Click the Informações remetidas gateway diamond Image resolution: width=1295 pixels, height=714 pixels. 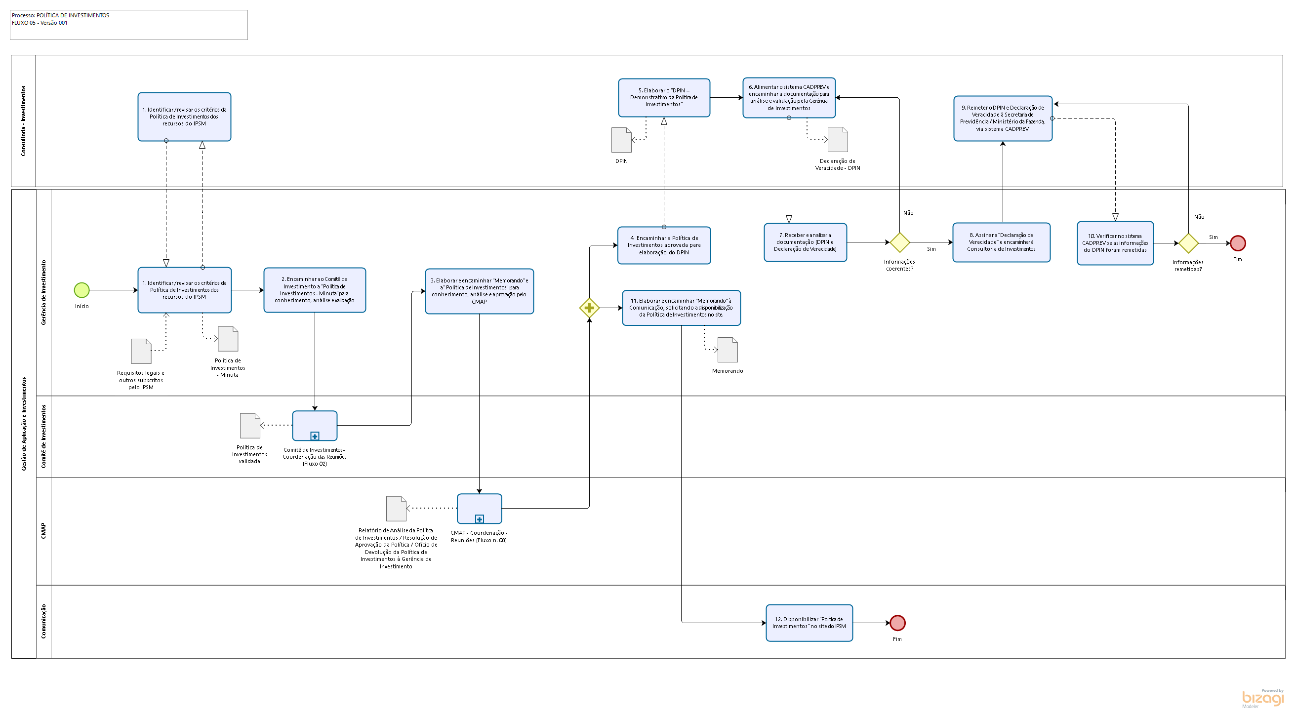pyautogui.click(x=1188, y=243)
